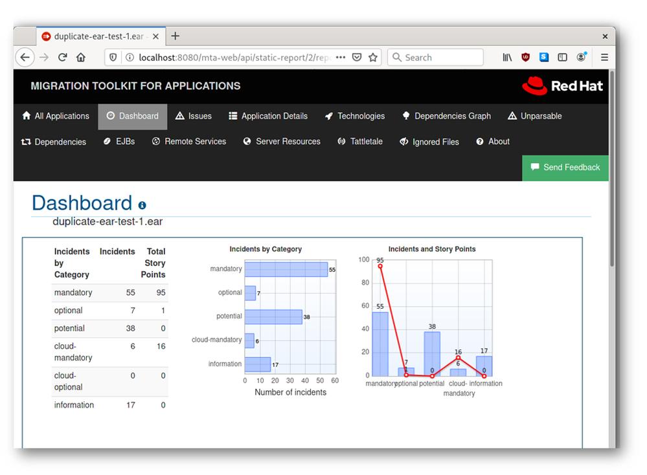This screenshot has width=647, height=475.
Task: Click the potential bar in Incidents by Category
Action: 273,317
